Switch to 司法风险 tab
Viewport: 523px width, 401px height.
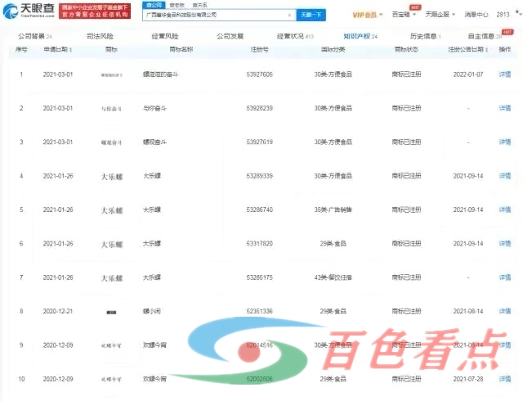pos(100,37)
